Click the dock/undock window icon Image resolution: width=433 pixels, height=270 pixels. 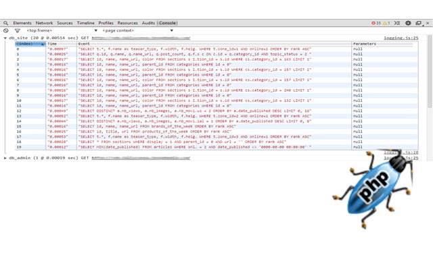419,23
